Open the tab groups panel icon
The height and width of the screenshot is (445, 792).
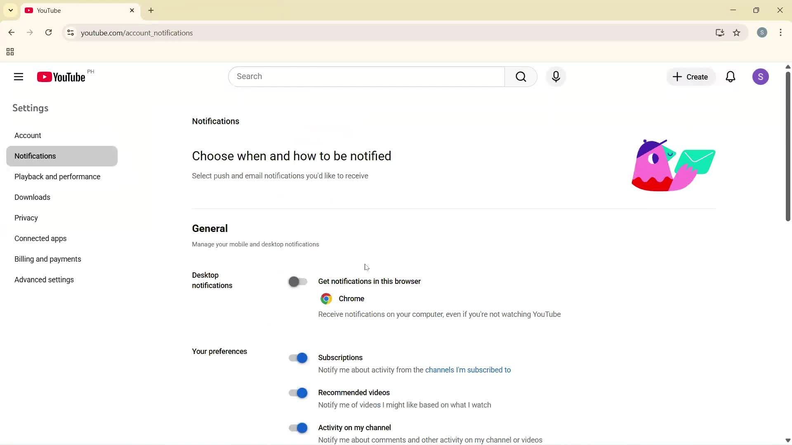tap(9, 52)
